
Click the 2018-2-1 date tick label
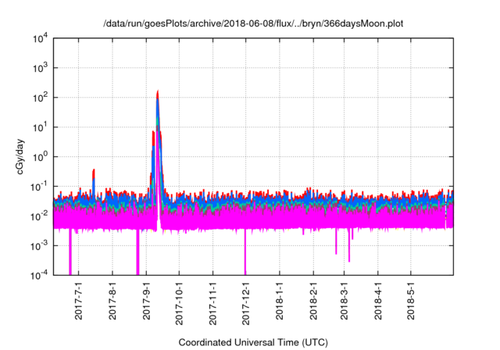pyautogui.click(x=313, y=302)
